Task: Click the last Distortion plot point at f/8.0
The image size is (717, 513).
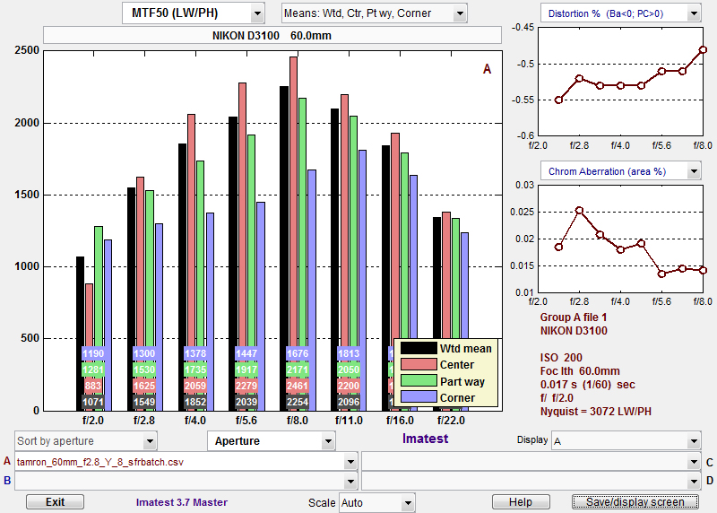Action: [x=703, y=49]
